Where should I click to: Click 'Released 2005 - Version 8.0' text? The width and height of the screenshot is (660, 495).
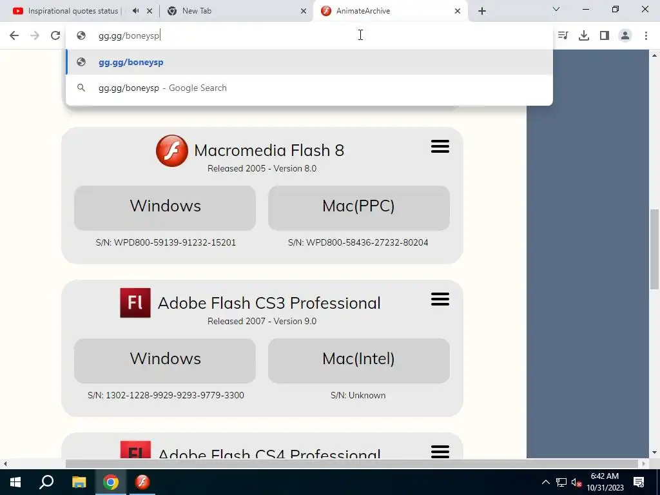tap(262, 168)
